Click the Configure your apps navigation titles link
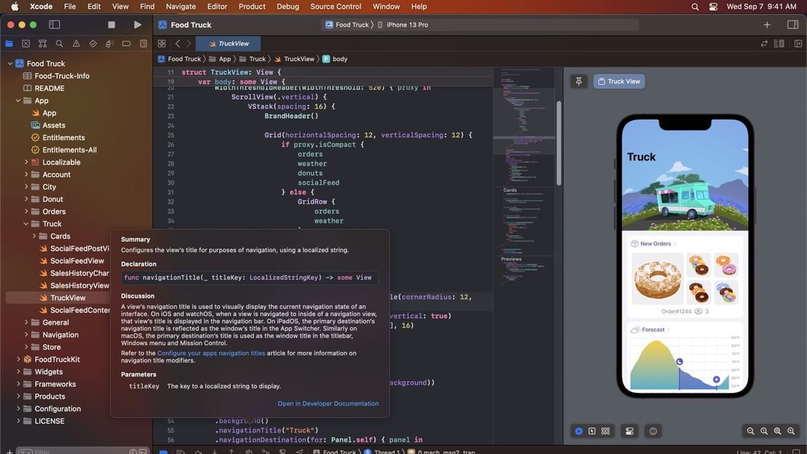Image resolution: width=807 pixels, height=454 pixels. tap(212, 352)
